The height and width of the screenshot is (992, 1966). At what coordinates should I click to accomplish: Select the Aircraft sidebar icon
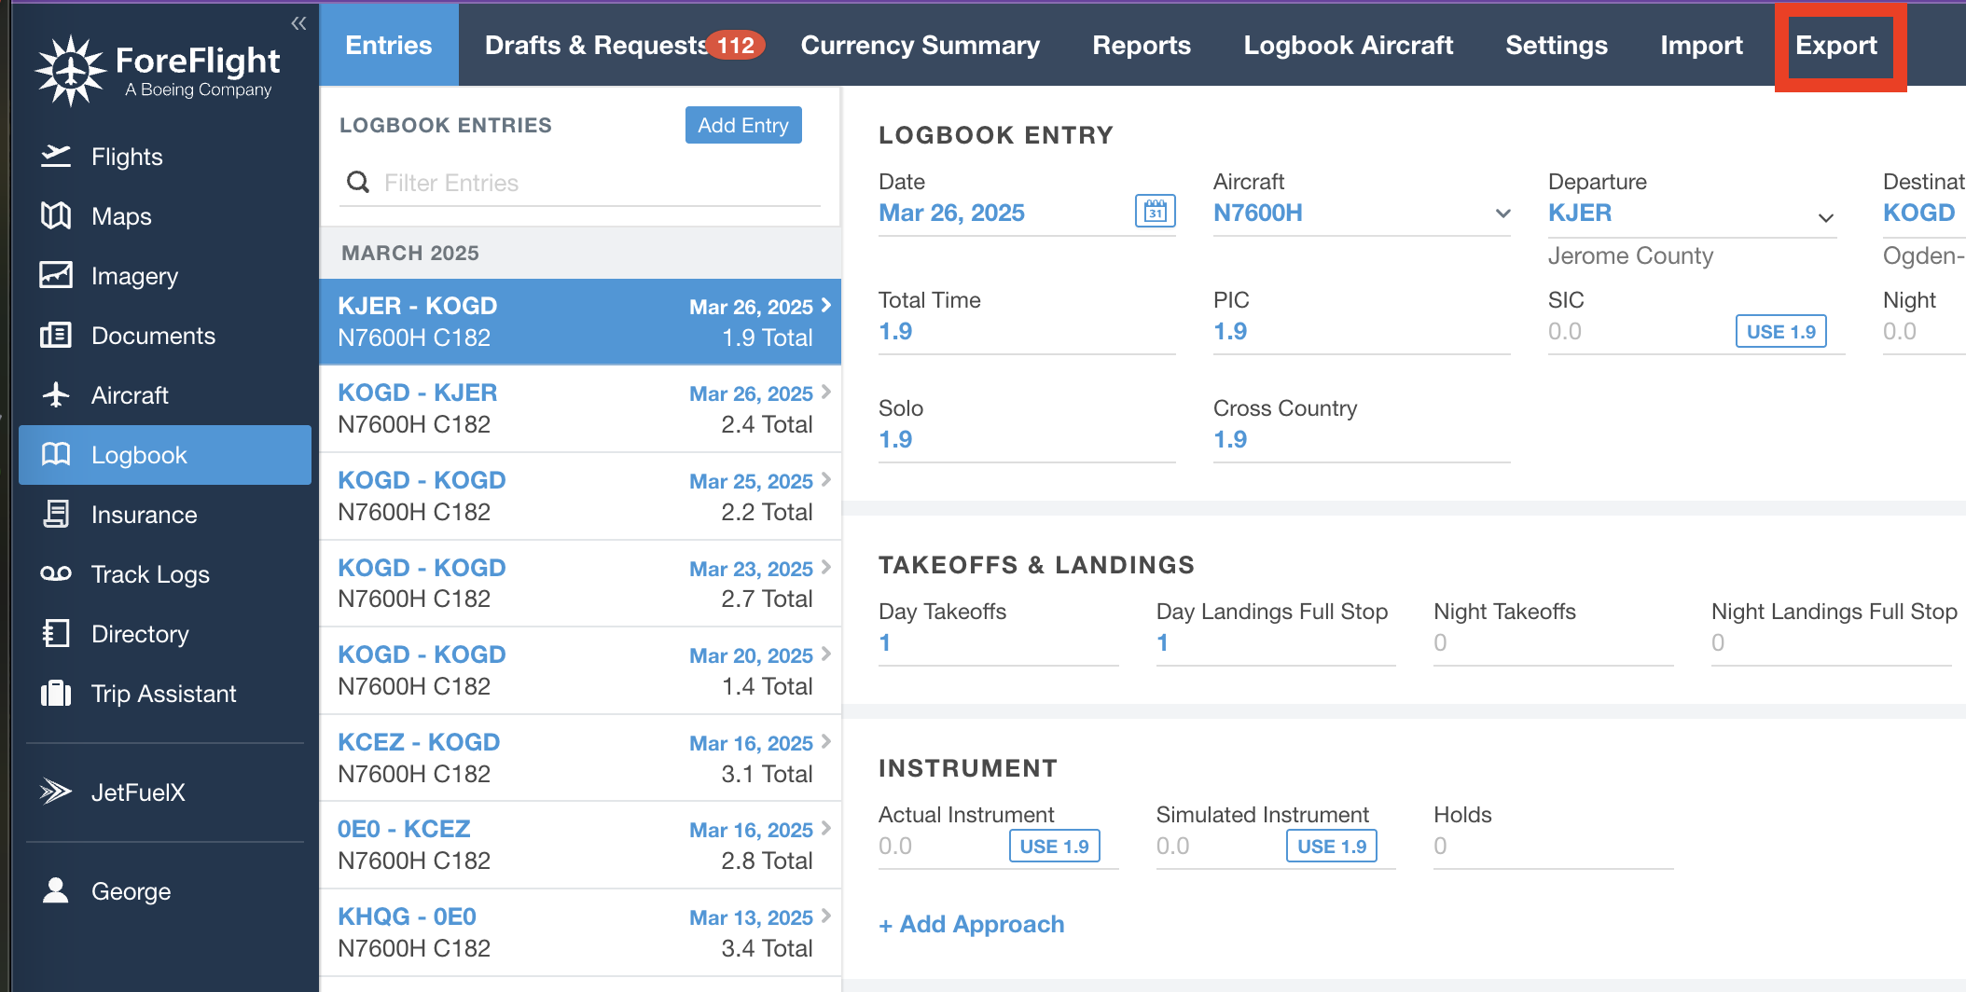[57, 394]
